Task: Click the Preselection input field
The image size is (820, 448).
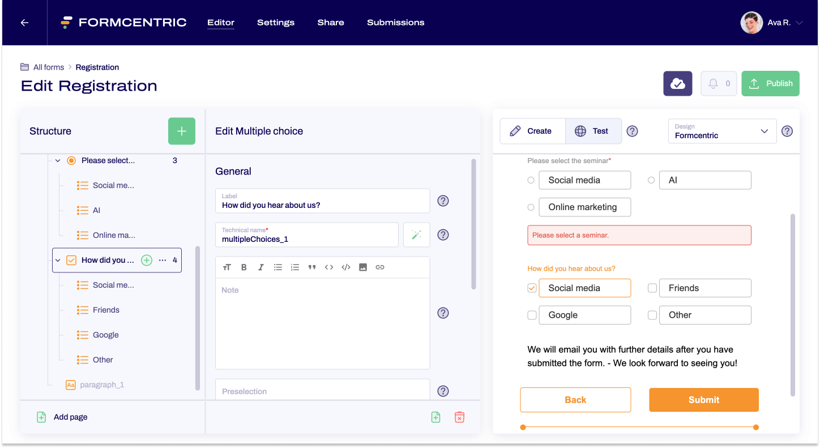Action: point(322,391)
